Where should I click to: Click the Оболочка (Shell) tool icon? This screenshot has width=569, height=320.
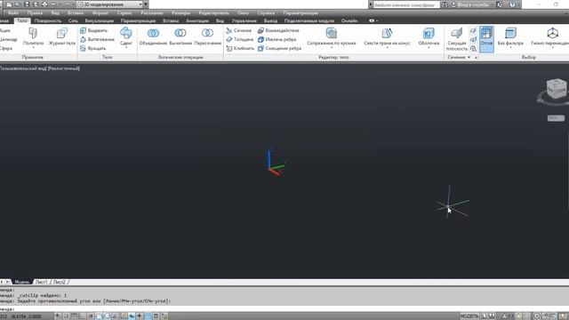point(429,33)
